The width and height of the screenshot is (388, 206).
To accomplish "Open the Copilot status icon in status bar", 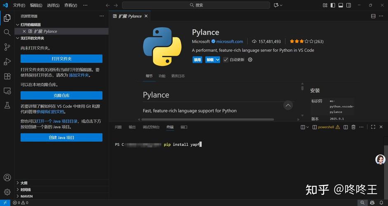I will (x=372, y=203).
